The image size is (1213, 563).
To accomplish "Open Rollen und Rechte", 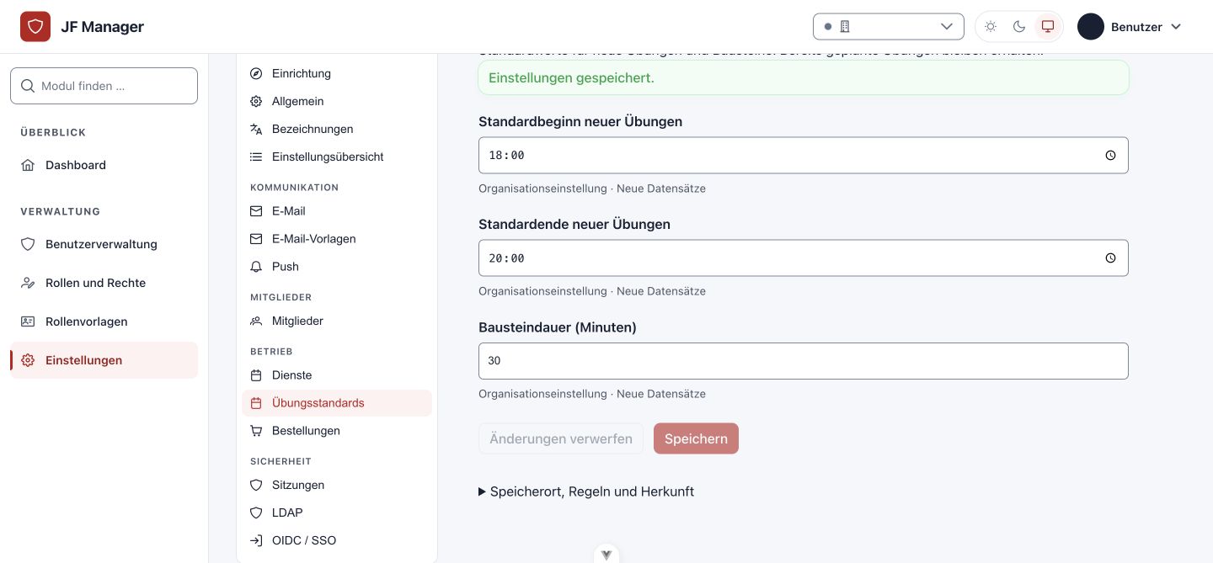I will pos(104,283).
